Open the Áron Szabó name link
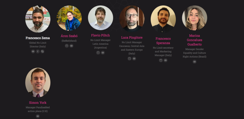This screenshot has width=244, height=119. click(x=69, y=36)
